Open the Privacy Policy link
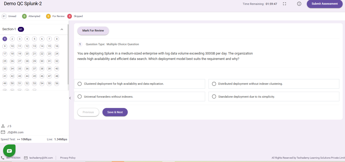 [x=68, y=158]
